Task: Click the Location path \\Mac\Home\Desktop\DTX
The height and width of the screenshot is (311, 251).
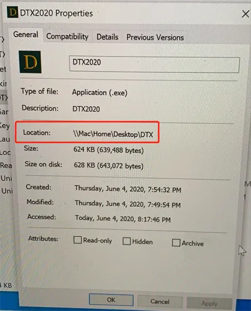Action: (x=113, y=134)
